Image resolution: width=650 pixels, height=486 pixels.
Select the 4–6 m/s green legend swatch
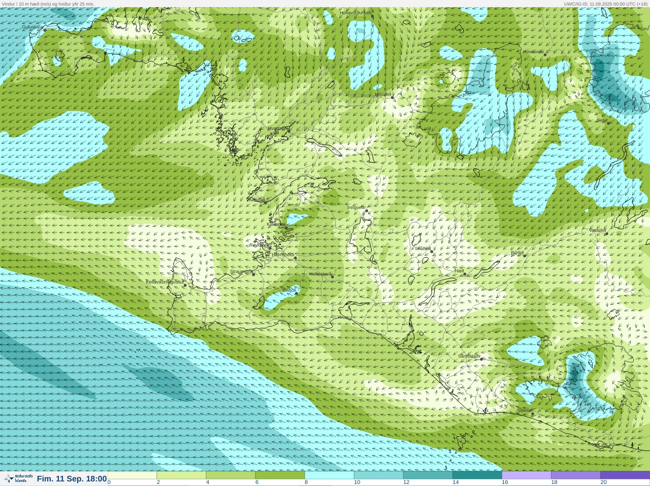tap(231, 475)
